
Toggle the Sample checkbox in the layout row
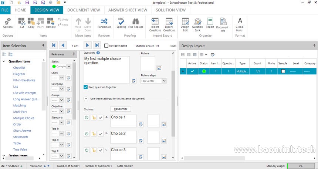point(283,71)
